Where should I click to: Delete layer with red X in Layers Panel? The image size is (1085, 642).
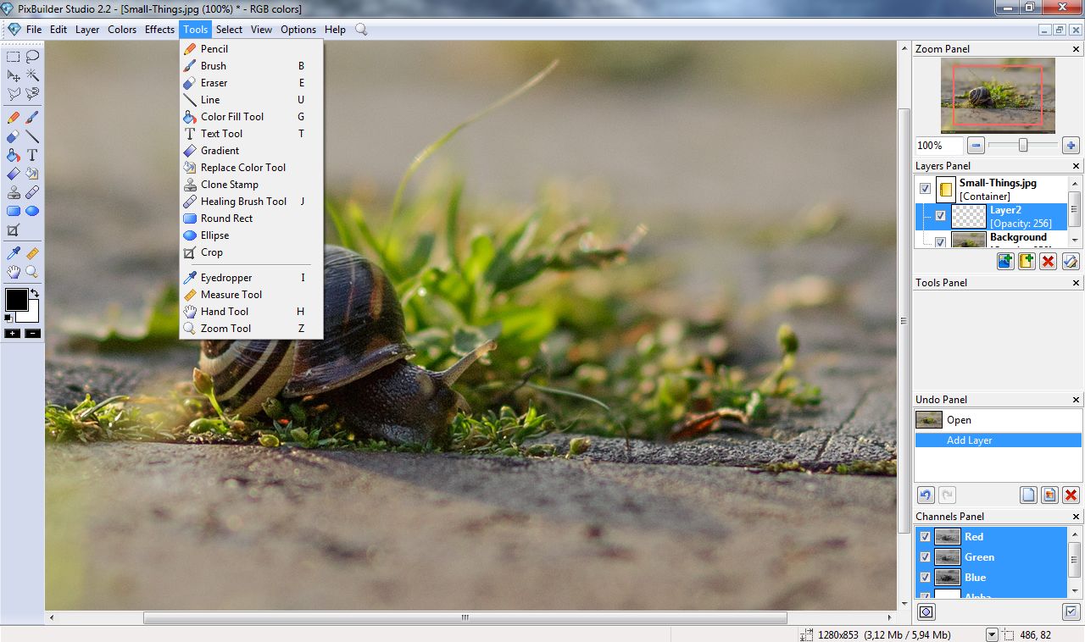click(1049, 261)
